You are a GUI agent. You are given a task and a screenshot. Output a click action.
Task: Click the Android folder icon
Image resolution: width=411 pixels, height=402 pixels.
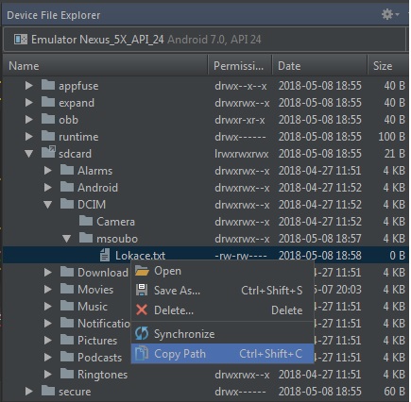coord(67,187)
